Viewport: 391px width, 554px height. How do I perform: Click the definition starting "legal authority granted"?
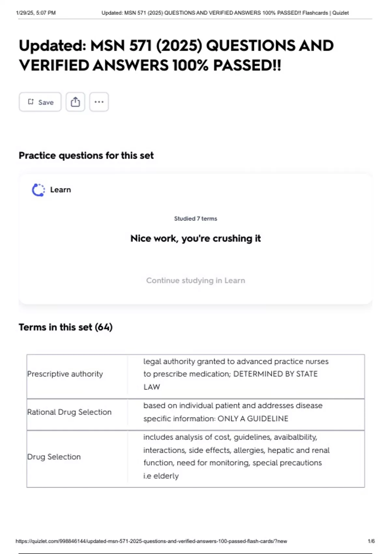[x=236, y=374]
